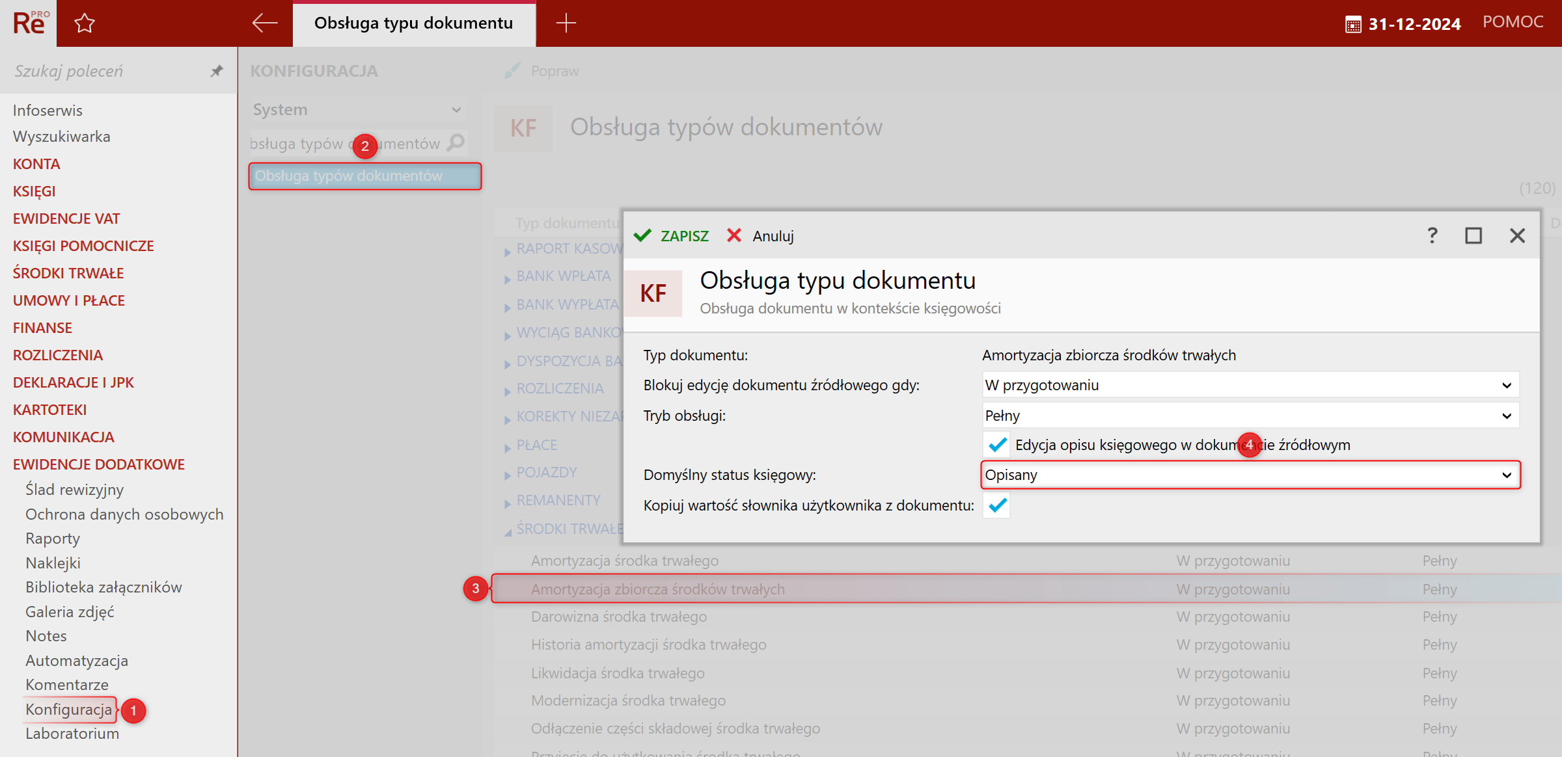Click the red X Anuluj icon
The image size is (1562, 757).
pyautogui.click(x=734, y=235)
